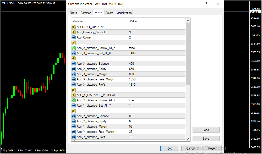Select the Acc_X_distance_Equity value field 650
The image size is (262, 154).
pos(157,69)
